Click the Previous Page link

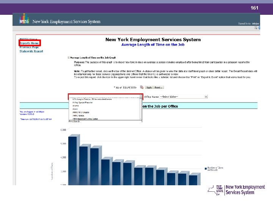pyautogui.click(x=29, y=47)
